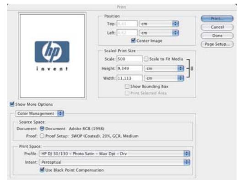
Task: Open the rendering Intent dropdown
Action: (114, 162)
